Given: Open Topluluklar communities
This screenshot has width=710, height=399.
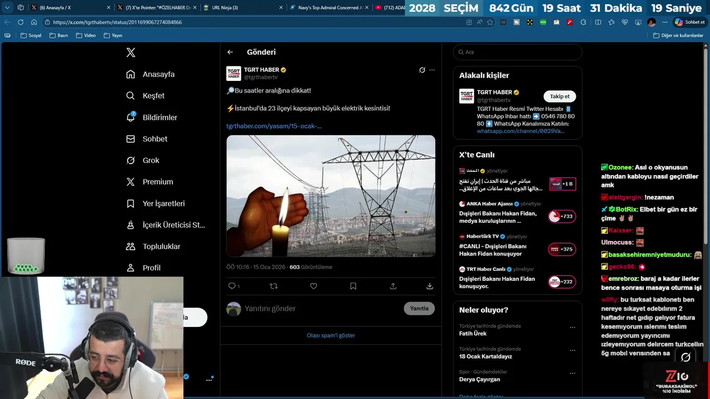Looking at the screenshot, I should pyautogui.click(x=153, y=246).
